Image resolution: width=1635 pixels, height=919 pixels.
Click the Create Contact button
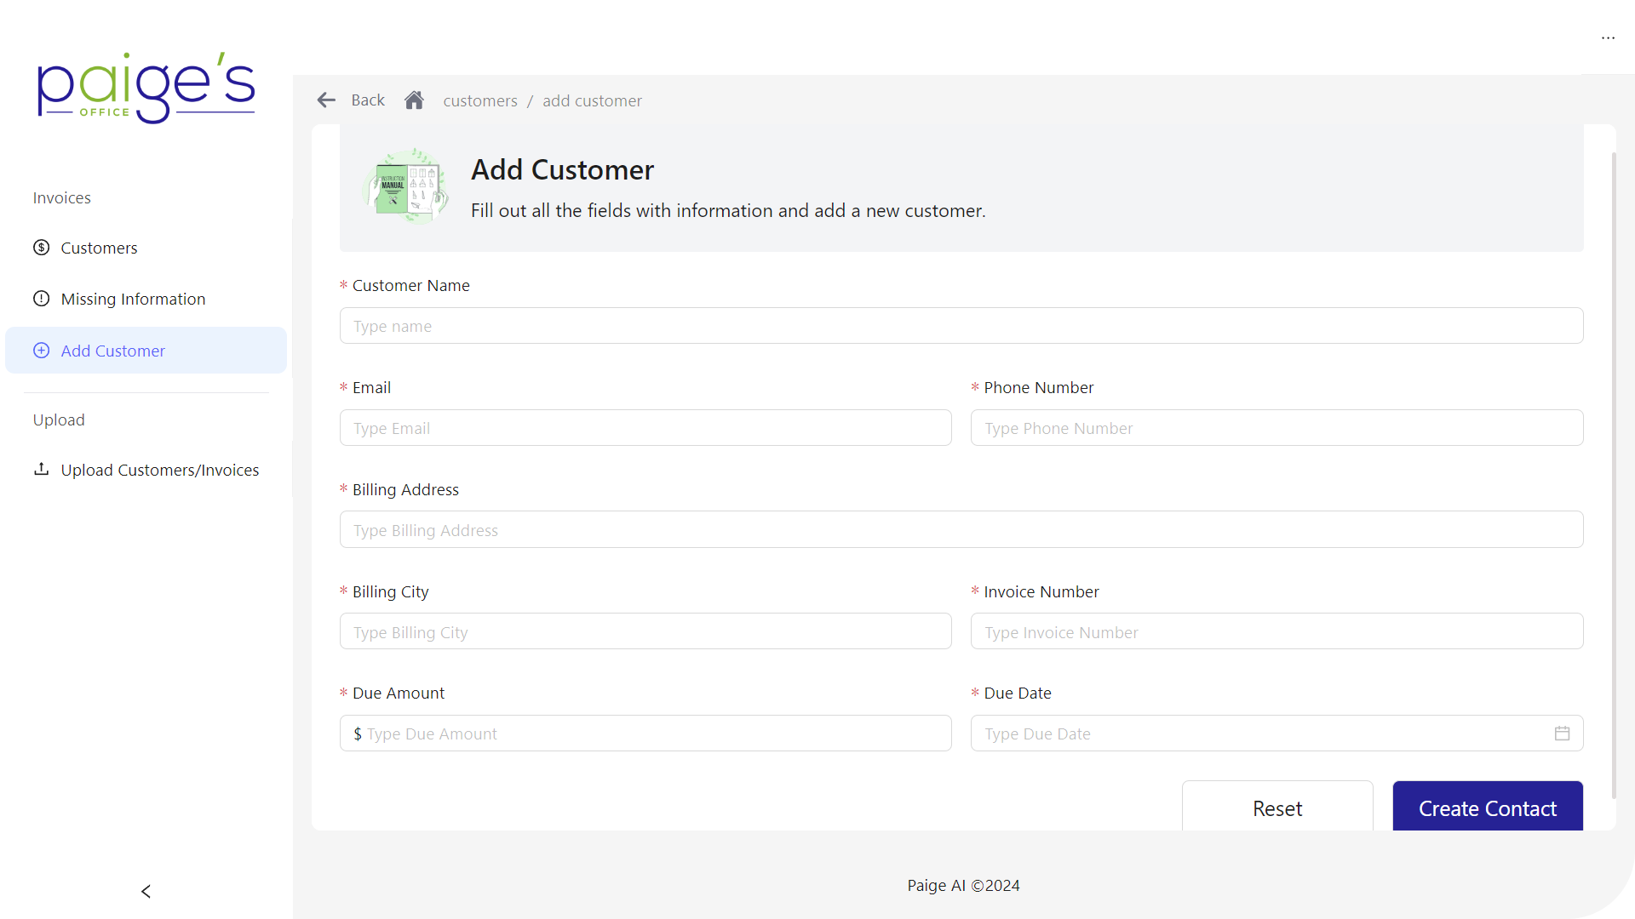click(1487, 808)
